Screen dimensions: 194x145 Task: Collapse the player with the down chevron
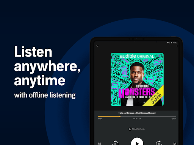click(x=97, y=46)
